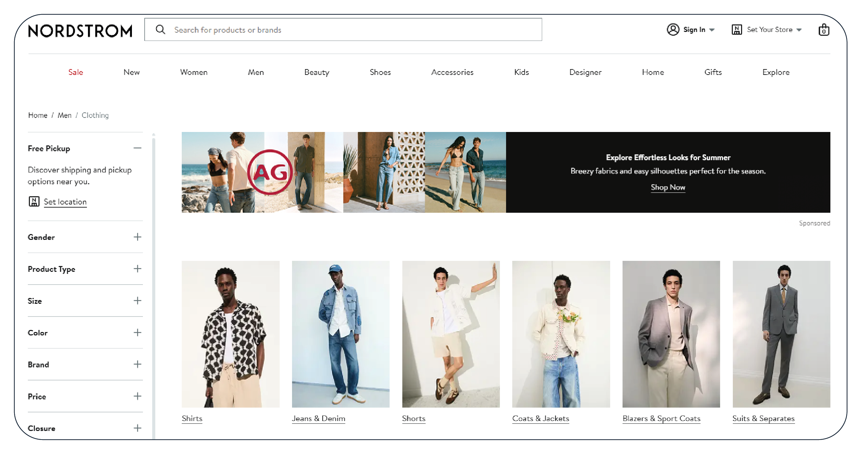Open the shopping bag icon
The height and width of the screenshot is (454, 862).
pyautogui.click(x=824, y=30)
